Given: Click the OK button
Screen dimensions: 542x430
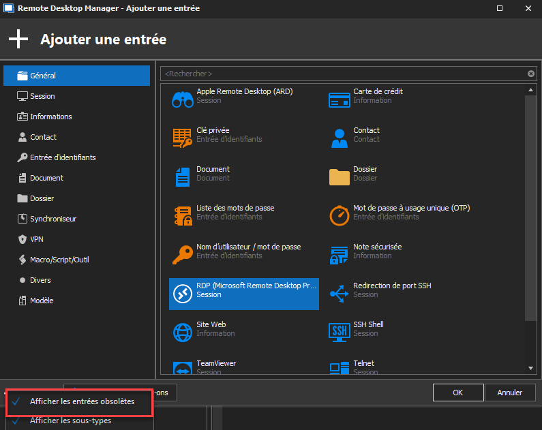Looking at the screenshot, I should coord(457,393).
